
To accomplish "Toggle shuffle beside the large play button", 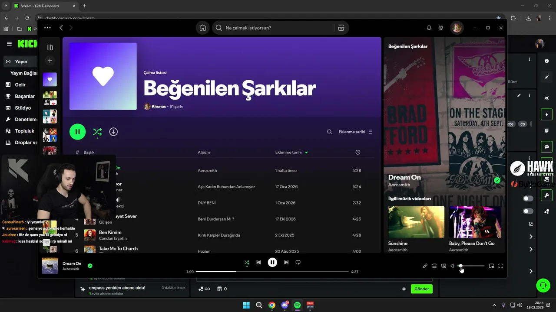I will [97, 132].
